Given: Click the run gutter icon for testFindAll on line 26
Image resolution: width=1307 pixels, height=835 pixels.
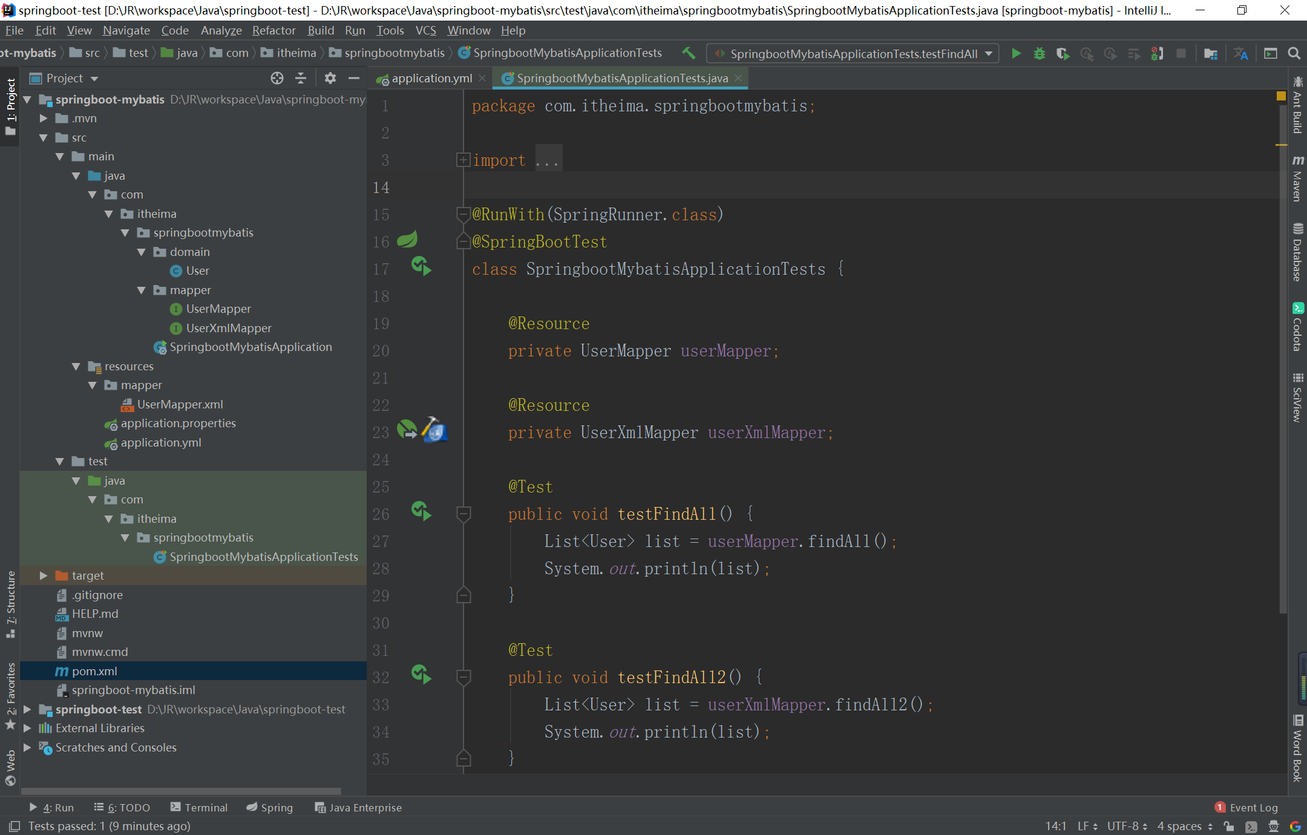Looking at the screenshot, I should point(421,511).
